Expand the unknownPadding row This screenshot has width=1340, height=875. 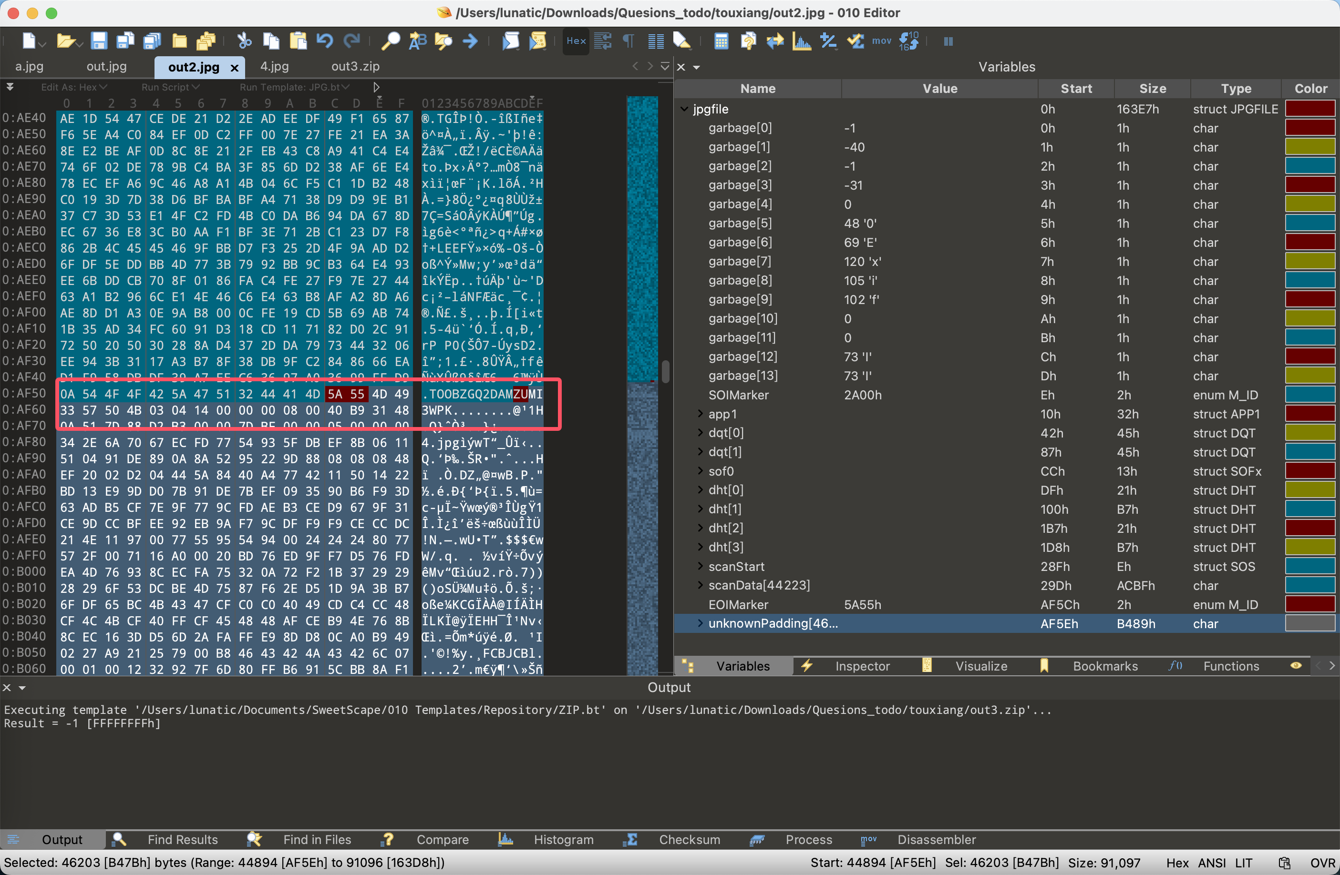[700, 623]
